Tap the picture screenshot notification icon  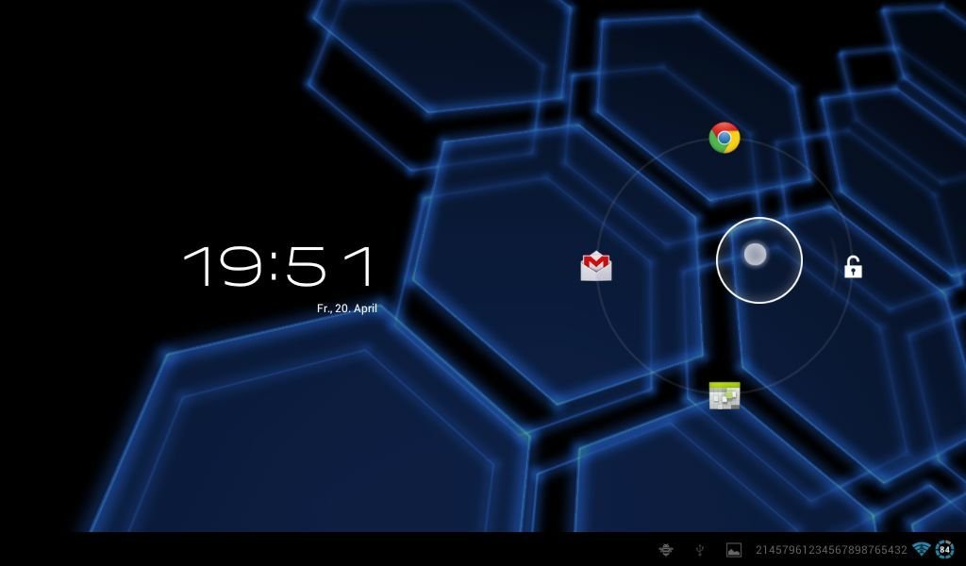(733, 549)
